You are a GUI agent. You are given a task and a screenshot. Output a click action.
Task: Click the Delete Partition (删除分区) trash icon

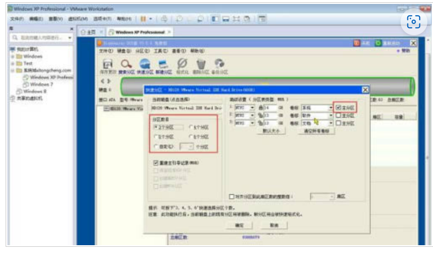click(201, 66)
